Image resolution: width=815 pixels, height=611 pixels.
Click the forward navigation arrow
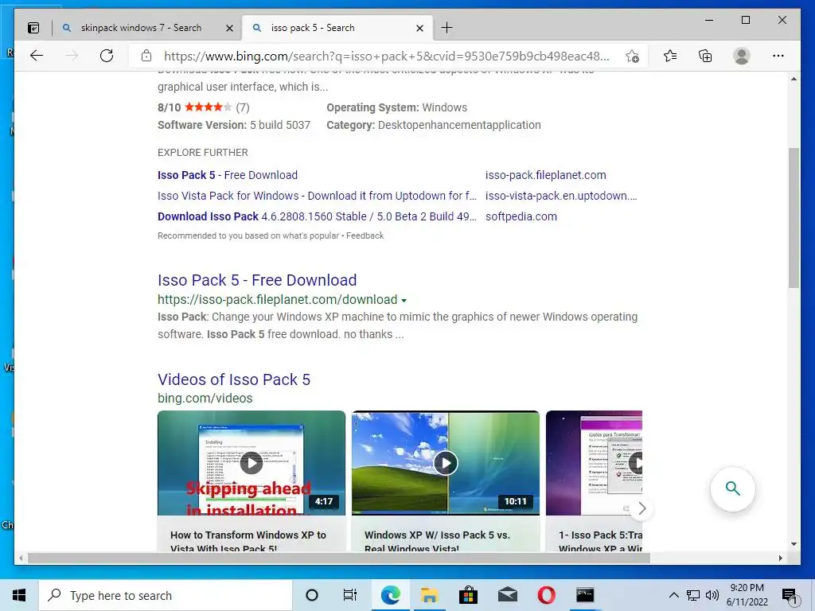72,56
